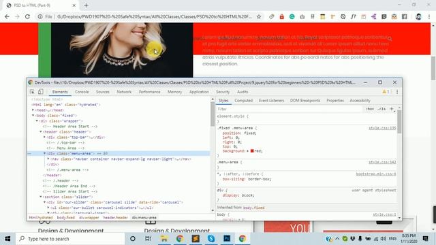Switch to the Network tab

pos(124,92)
